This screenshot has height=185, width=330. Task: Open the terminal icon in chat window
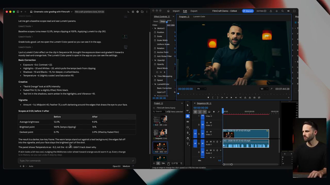[128, 12]
